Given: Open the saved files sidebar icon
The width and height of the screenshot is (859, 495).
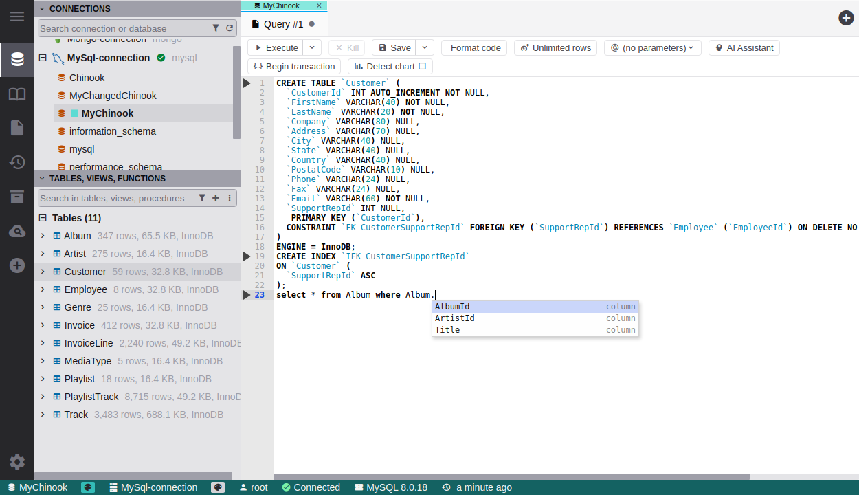Looking at the screenshot, I should click(17, 128).
